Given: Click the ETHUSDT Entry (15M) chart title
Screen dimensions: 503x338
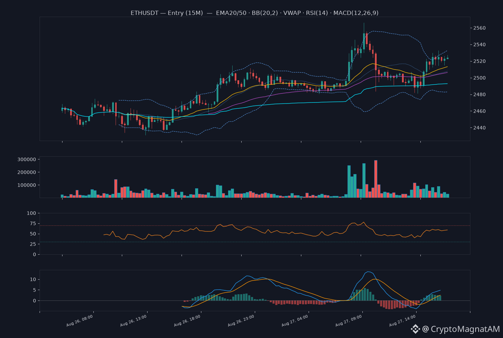Looking at the screenshot, I should click(x=254, y=13).
